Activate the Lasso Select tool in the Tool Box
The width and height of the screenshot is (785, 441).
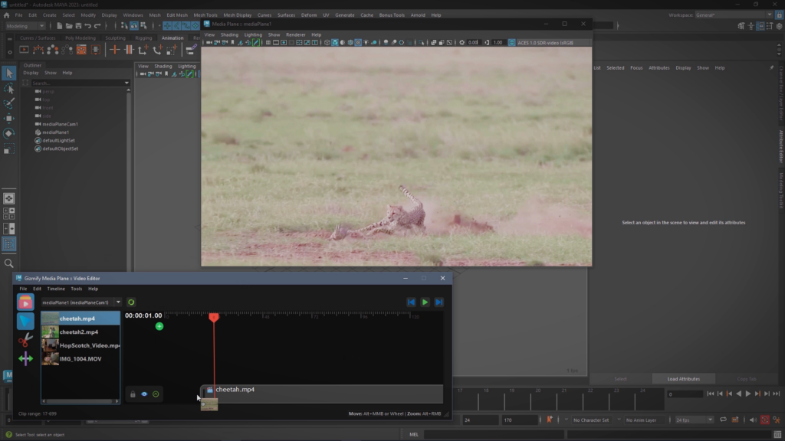click(9, 89)
